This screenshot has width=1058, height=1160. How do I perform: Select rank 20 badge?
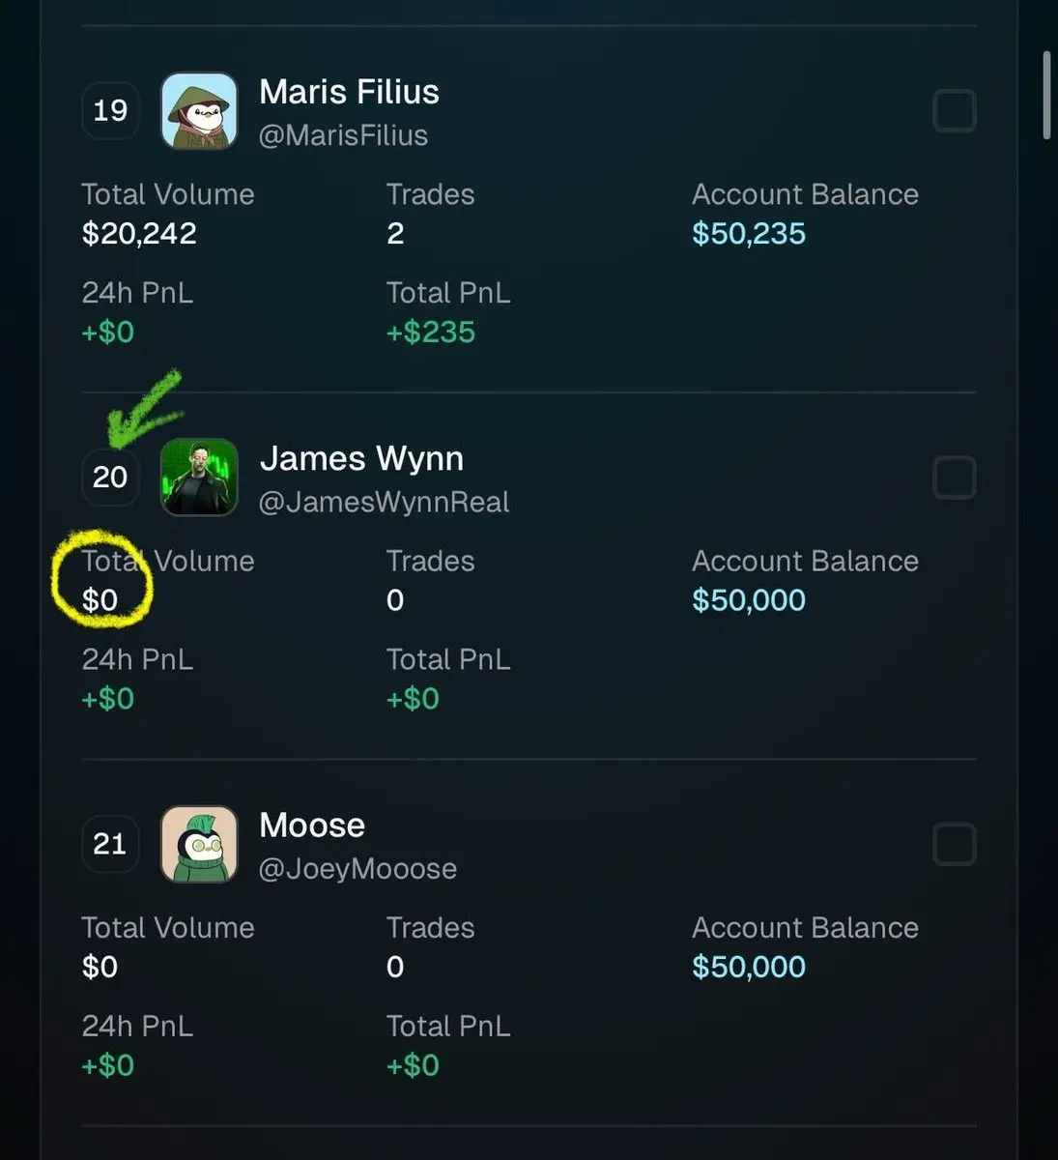pyautogui.click(x=110, y=477)
